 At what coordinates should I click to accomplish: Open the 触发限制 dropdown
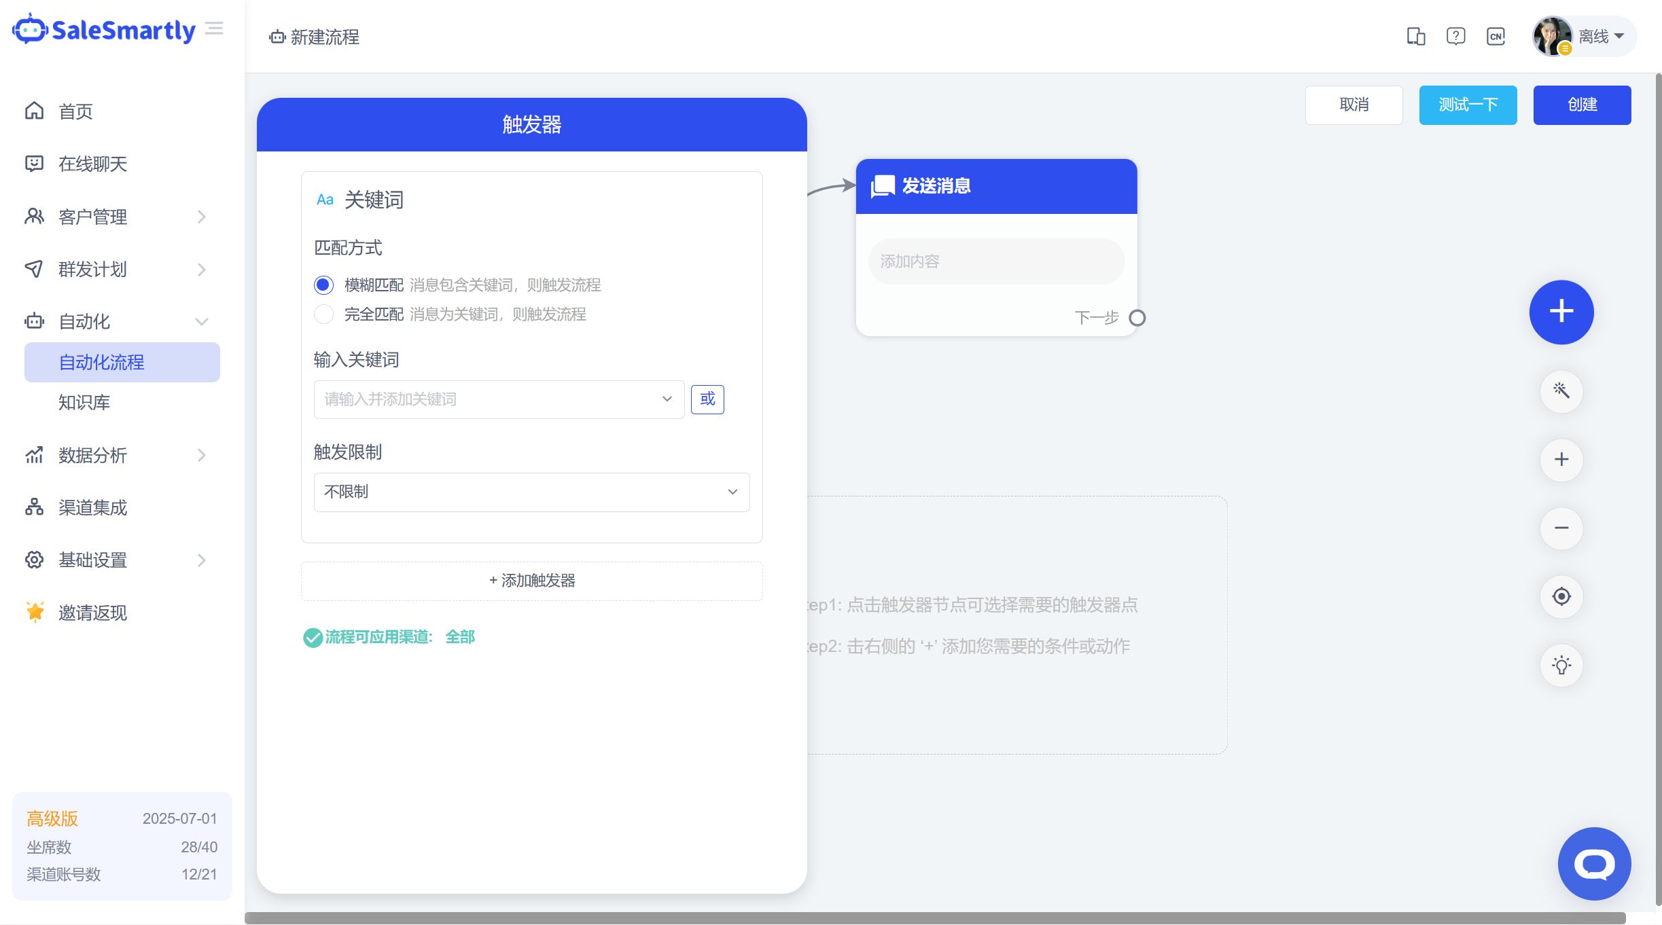[531, 492]
